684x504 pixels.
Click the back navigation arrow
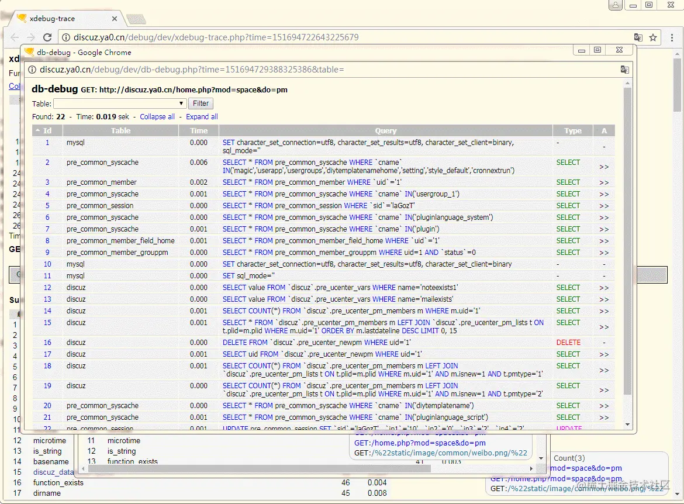point(15,37)
